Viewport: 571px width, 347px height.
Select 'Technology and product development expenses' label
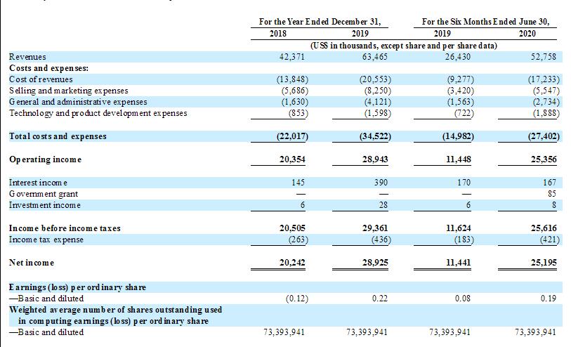tap(98, 113)
